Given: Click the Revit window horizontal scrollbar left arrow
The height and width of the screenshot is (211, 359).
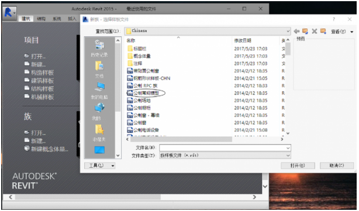Looking at the screenshot, I should point(11,197).
